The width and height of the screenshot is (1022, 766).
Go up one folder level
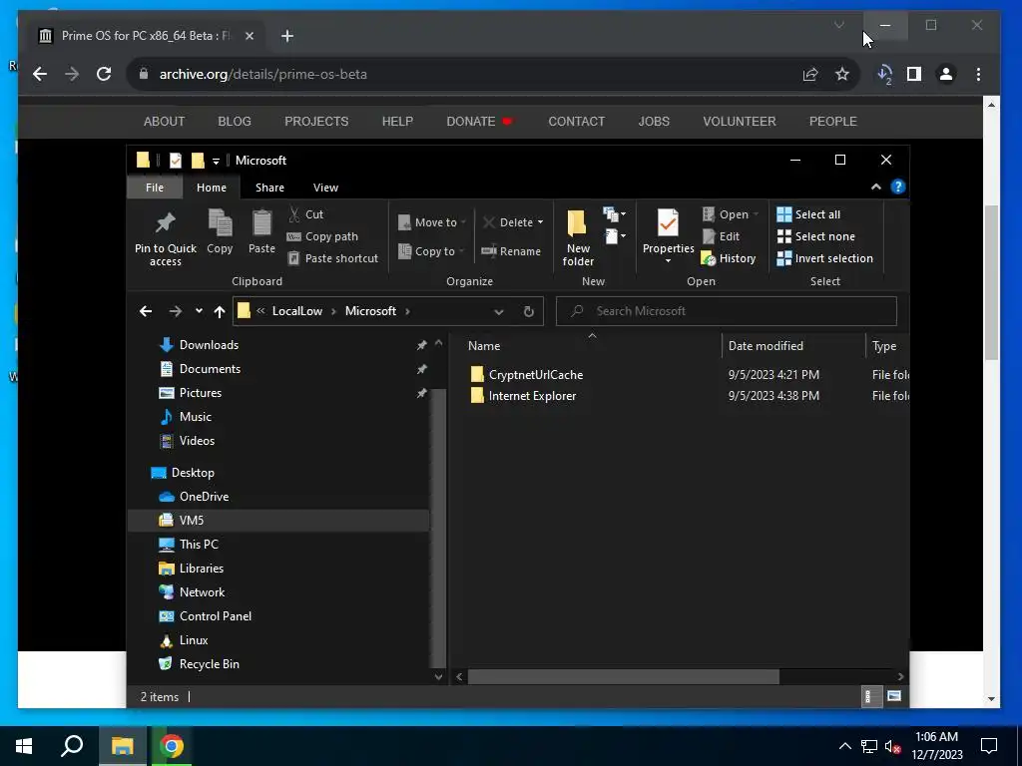tap(220, 311)
